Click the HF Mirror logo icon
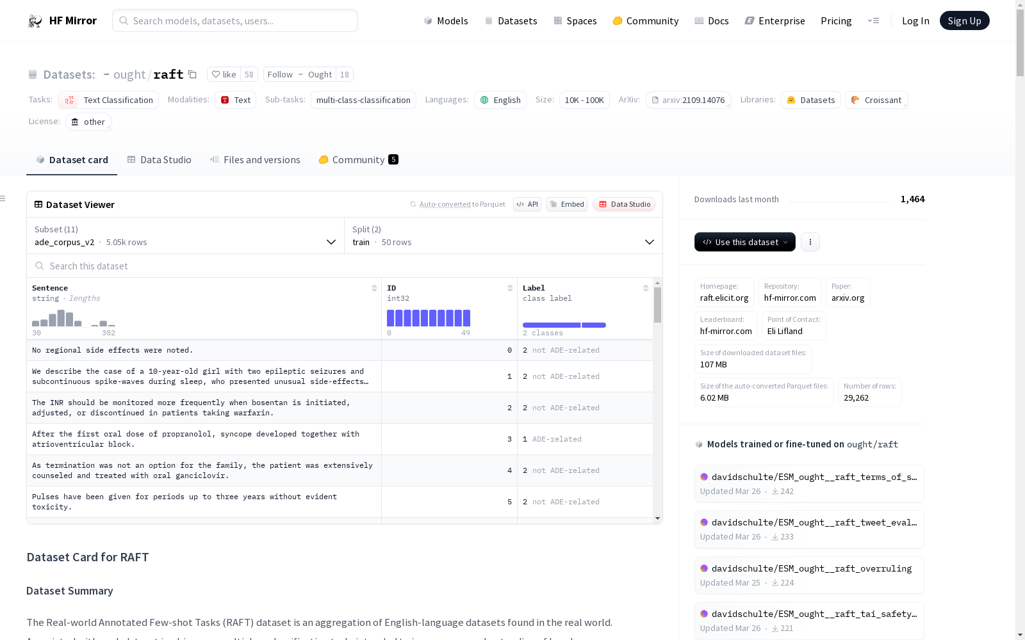1025x640 pixels. pyautogui.click(x=35, y=21)
